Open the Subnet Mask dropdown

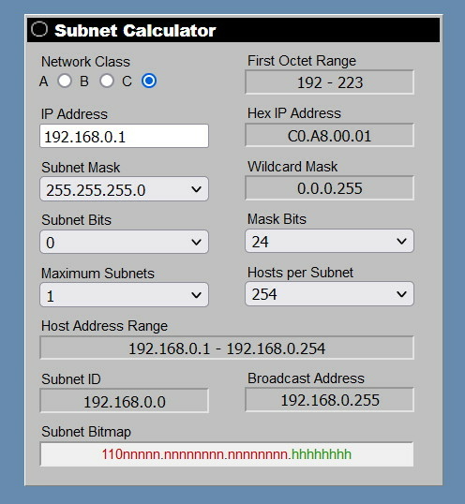pos(124,189)
